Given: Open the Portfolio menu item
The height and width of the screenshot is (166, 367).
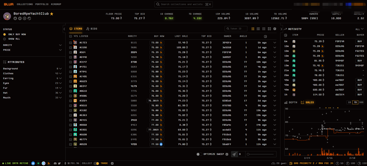Looking at the screenshot, I should click(x=42, y=4).
